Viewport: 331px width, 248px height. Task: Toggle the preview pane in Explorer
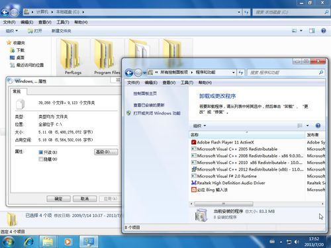pos(312,30)
